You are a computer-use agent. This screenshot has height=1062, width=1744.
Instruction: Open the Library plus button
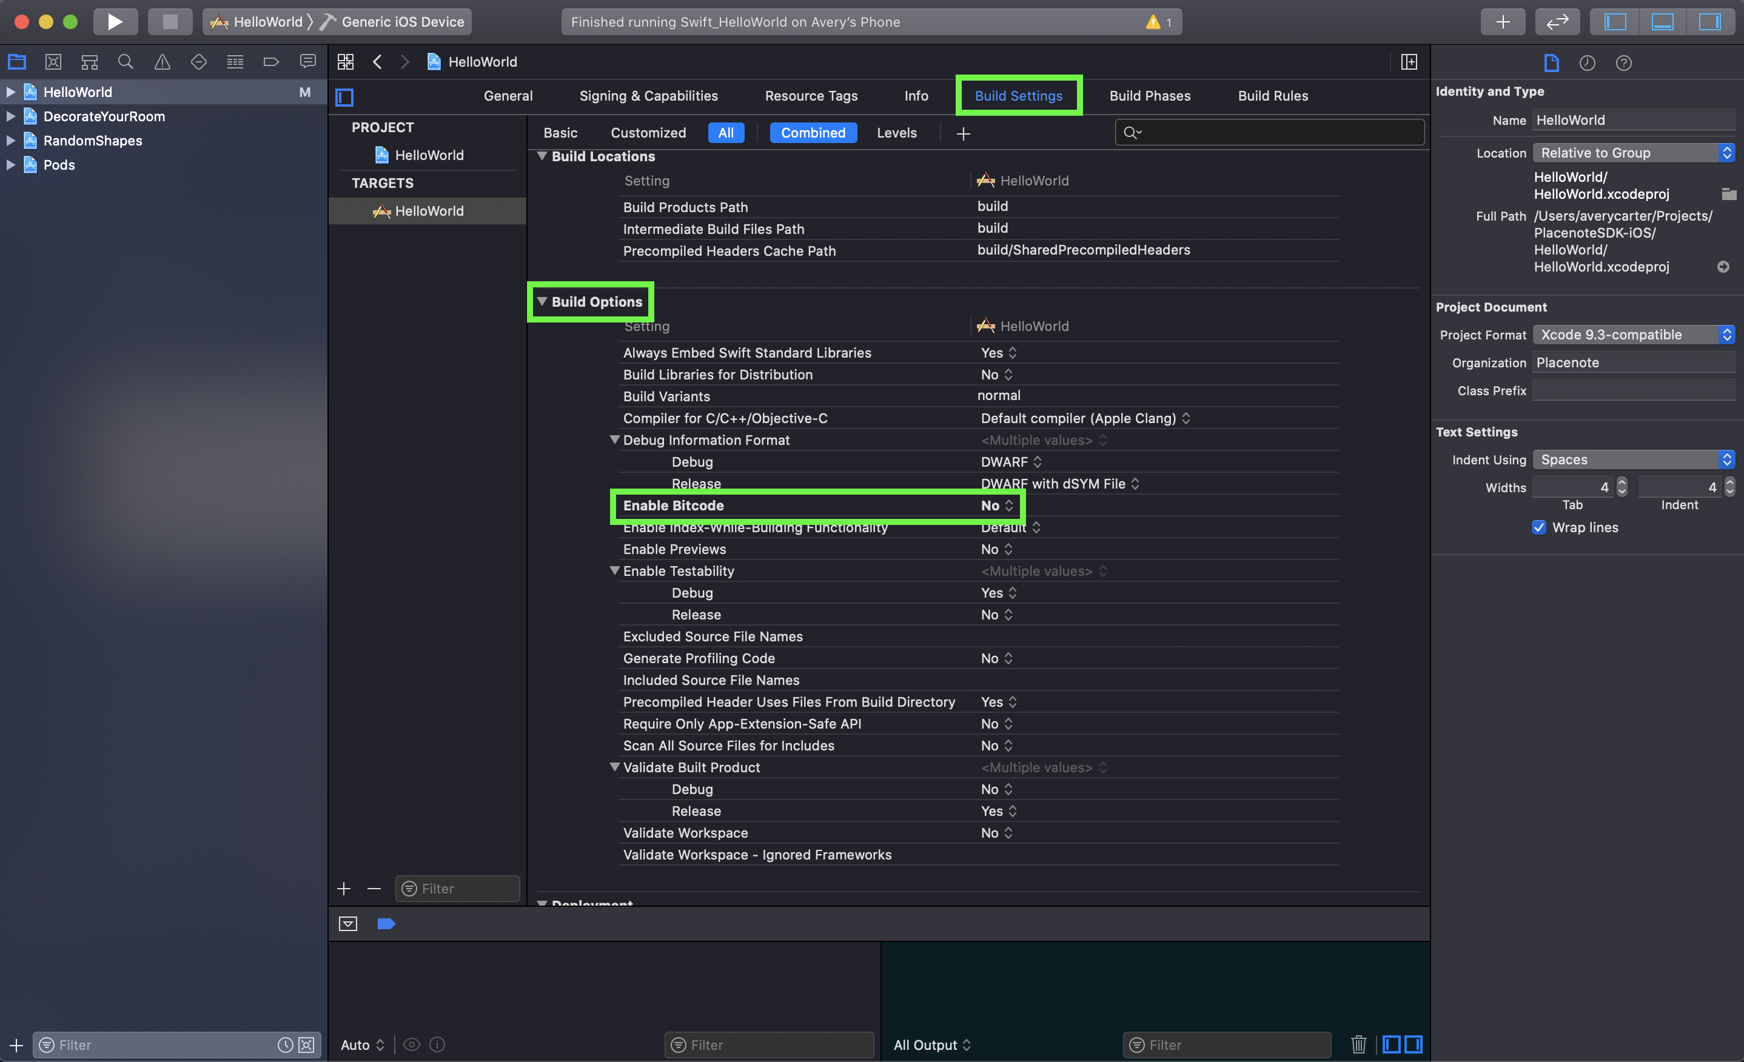1503,22
